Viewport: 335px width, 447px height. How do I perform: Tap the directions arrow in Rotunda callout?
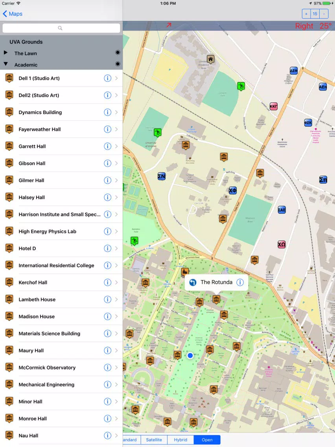coord(193,282)
